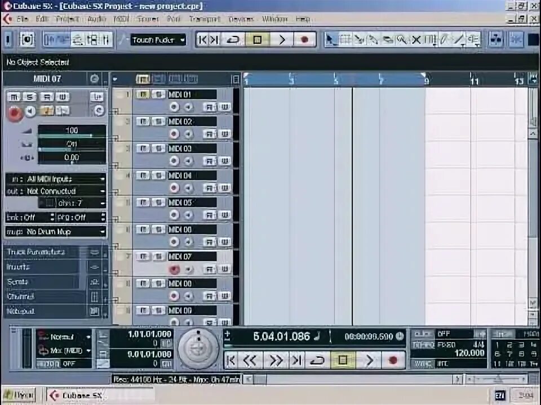Toggle Read automation on MIDI 05
This screenshot has width=541, height=405.
point(209,215)
